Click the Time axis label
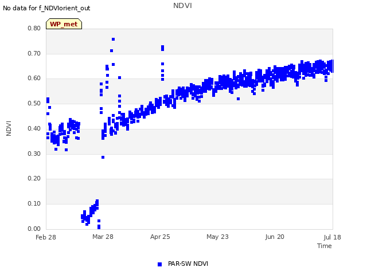This screenshot has width=367, height=275. (325, 246)
